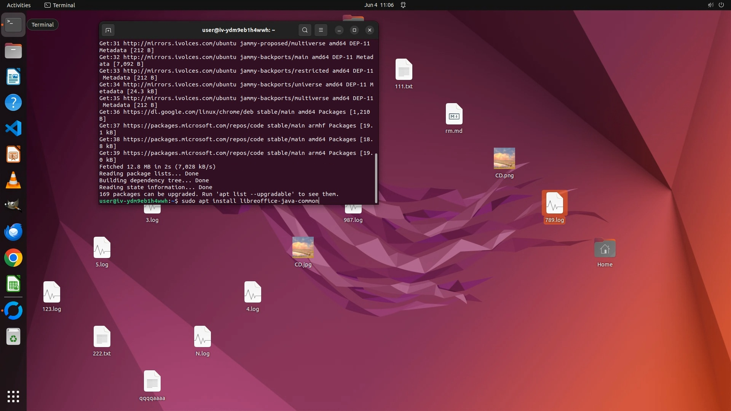Open Visual Studio Code from the dock
731x411 pixels.
click(x=13, y=128)
